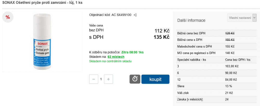Open the 62 místech stock link

click(116, 57)
